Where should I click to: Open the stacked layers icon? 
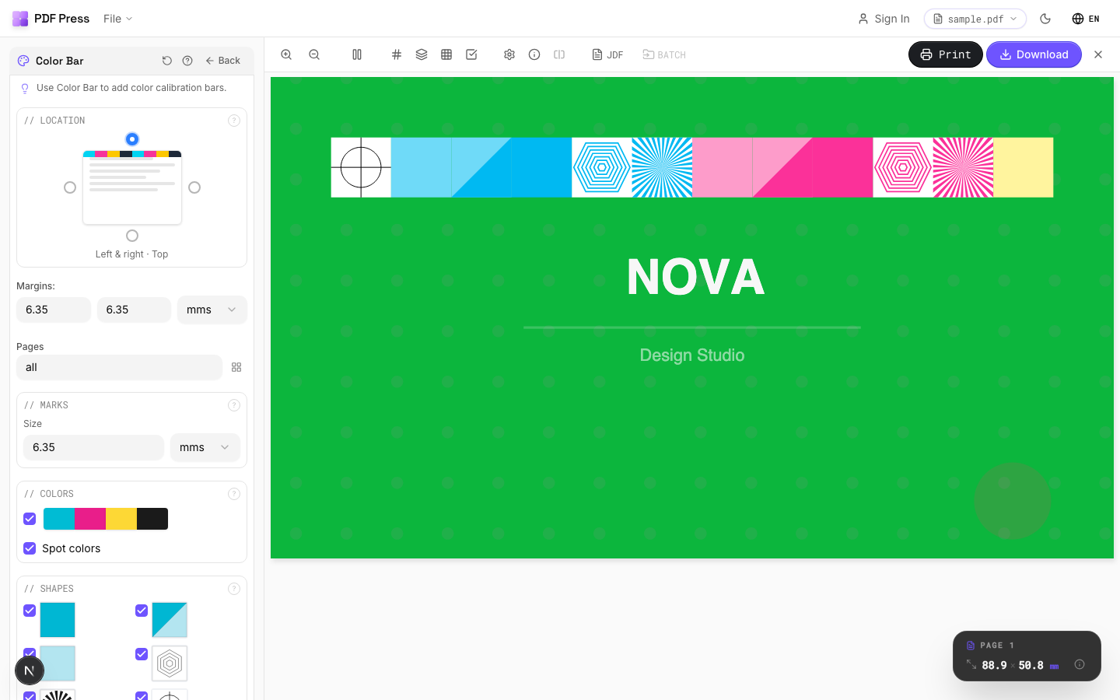tap(422, 54)
